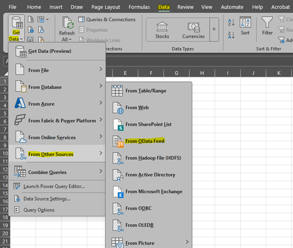Open the Refresh All dropdown arrow
This screenshot has width=293, height=248.
point(70,39)
